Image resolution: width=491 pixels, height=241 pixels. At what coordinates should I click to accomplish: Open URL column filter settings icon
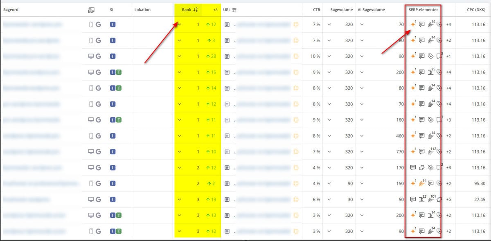[x=234, y=10]
